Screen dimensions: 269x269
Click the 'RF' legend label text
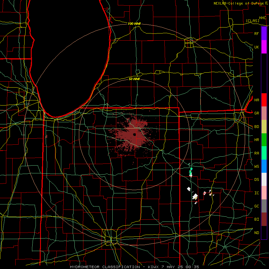click(x=256, y=33)
